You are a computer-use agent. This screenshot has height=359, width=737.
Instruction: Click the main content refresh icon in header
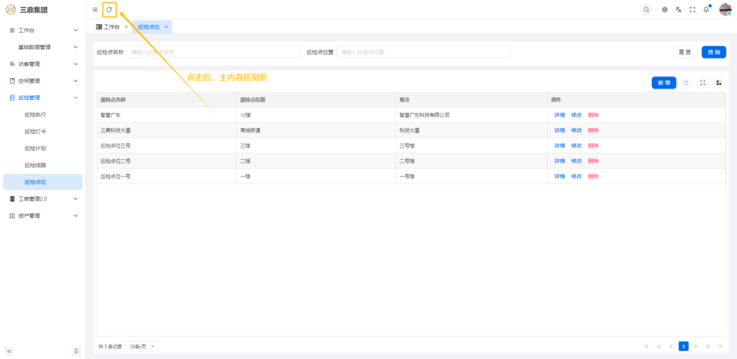109,9
